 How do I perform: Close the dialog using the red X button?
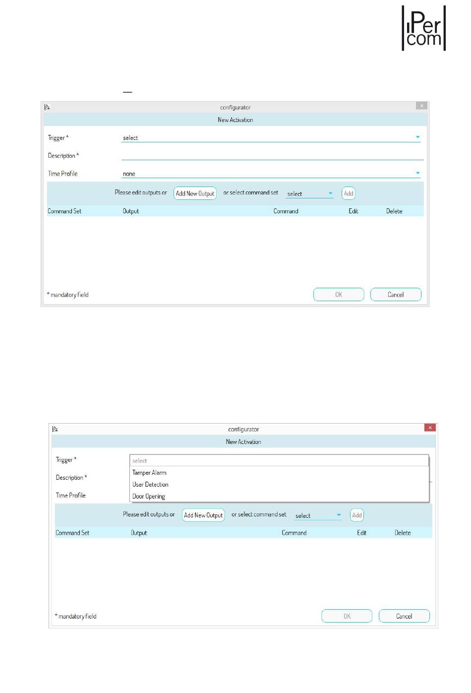pyautogui.click(x=430, y=428)
